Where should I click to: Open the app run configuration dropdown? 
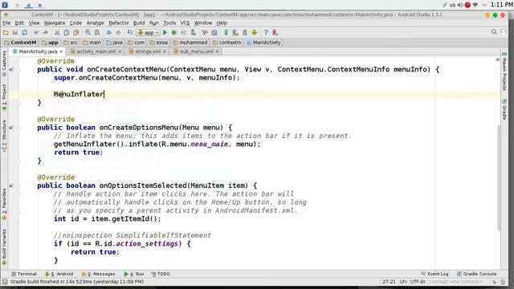click(148, 32)
